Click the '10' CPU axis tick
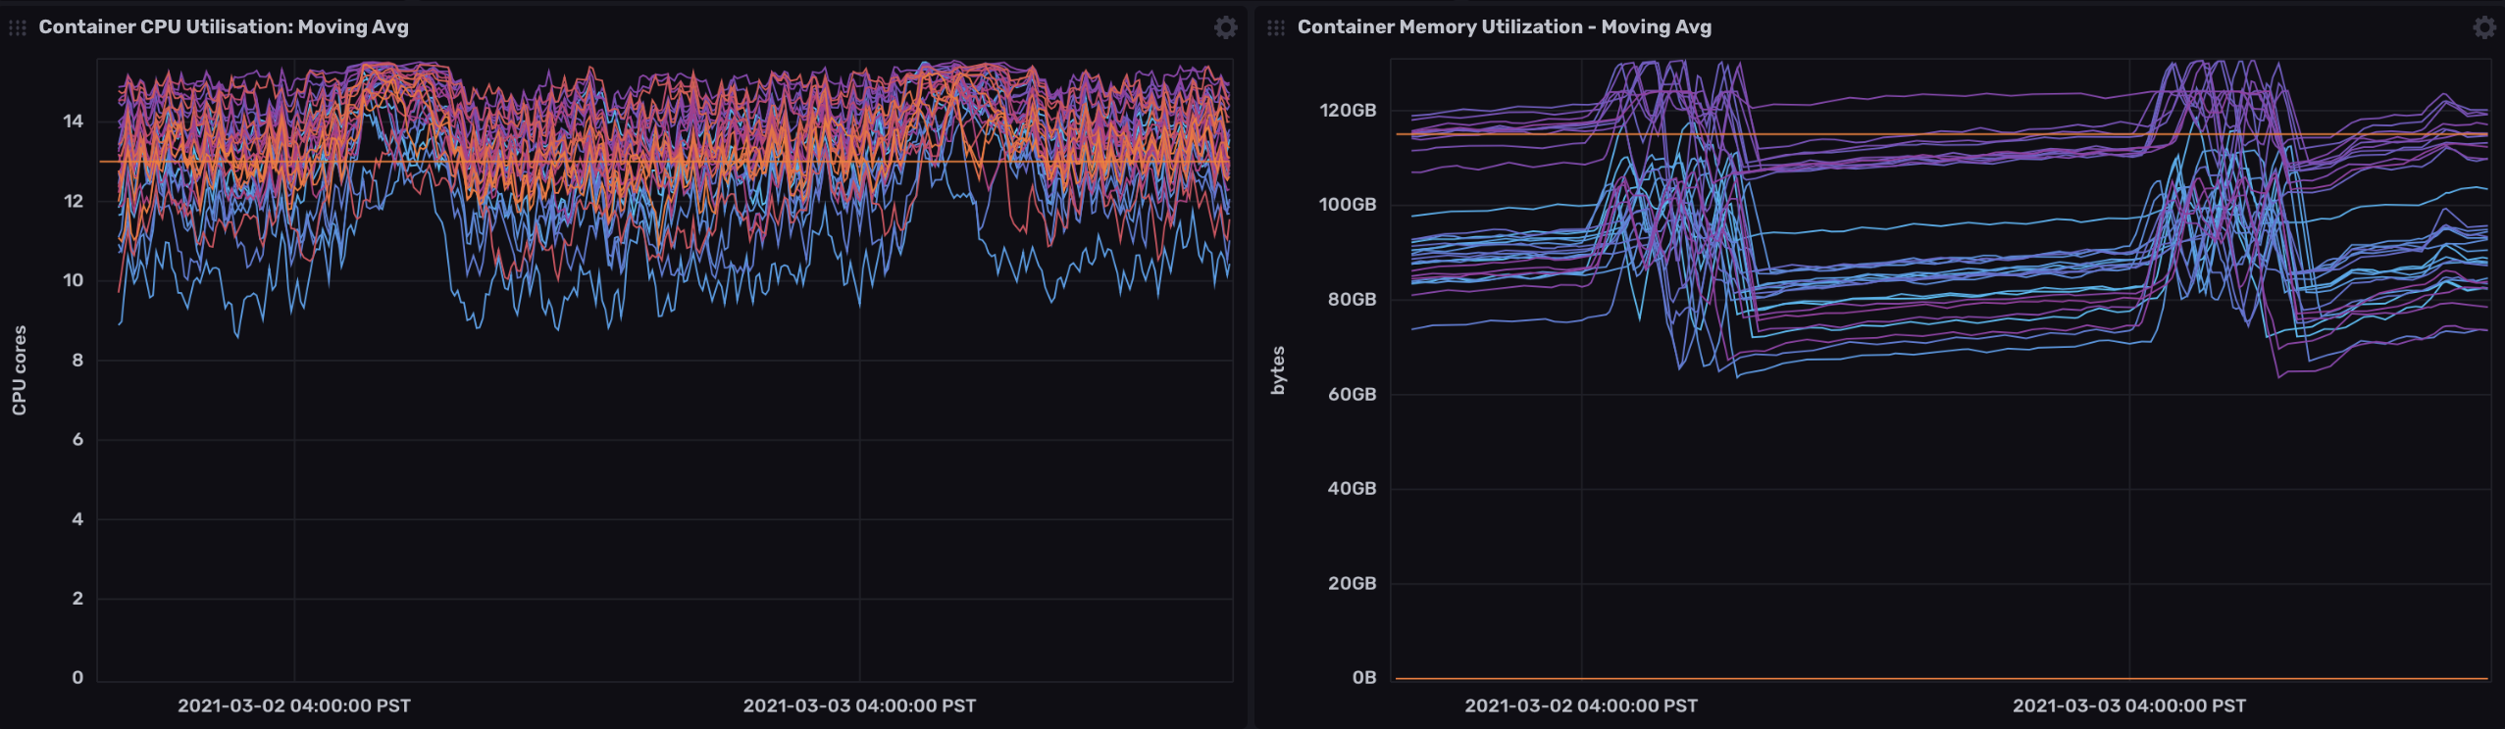The height and width of the screenshot is (729, 2505). [74, 280]
